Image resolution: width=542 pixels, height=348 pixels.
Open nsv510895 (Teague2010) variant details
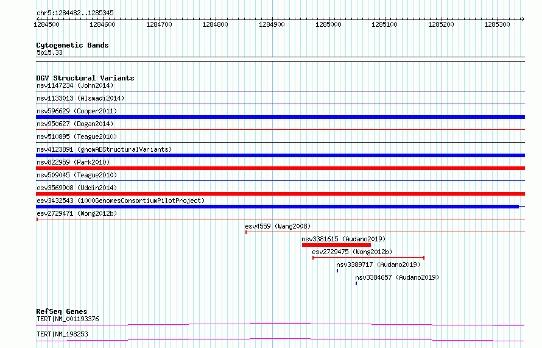(x=77, y=137)
